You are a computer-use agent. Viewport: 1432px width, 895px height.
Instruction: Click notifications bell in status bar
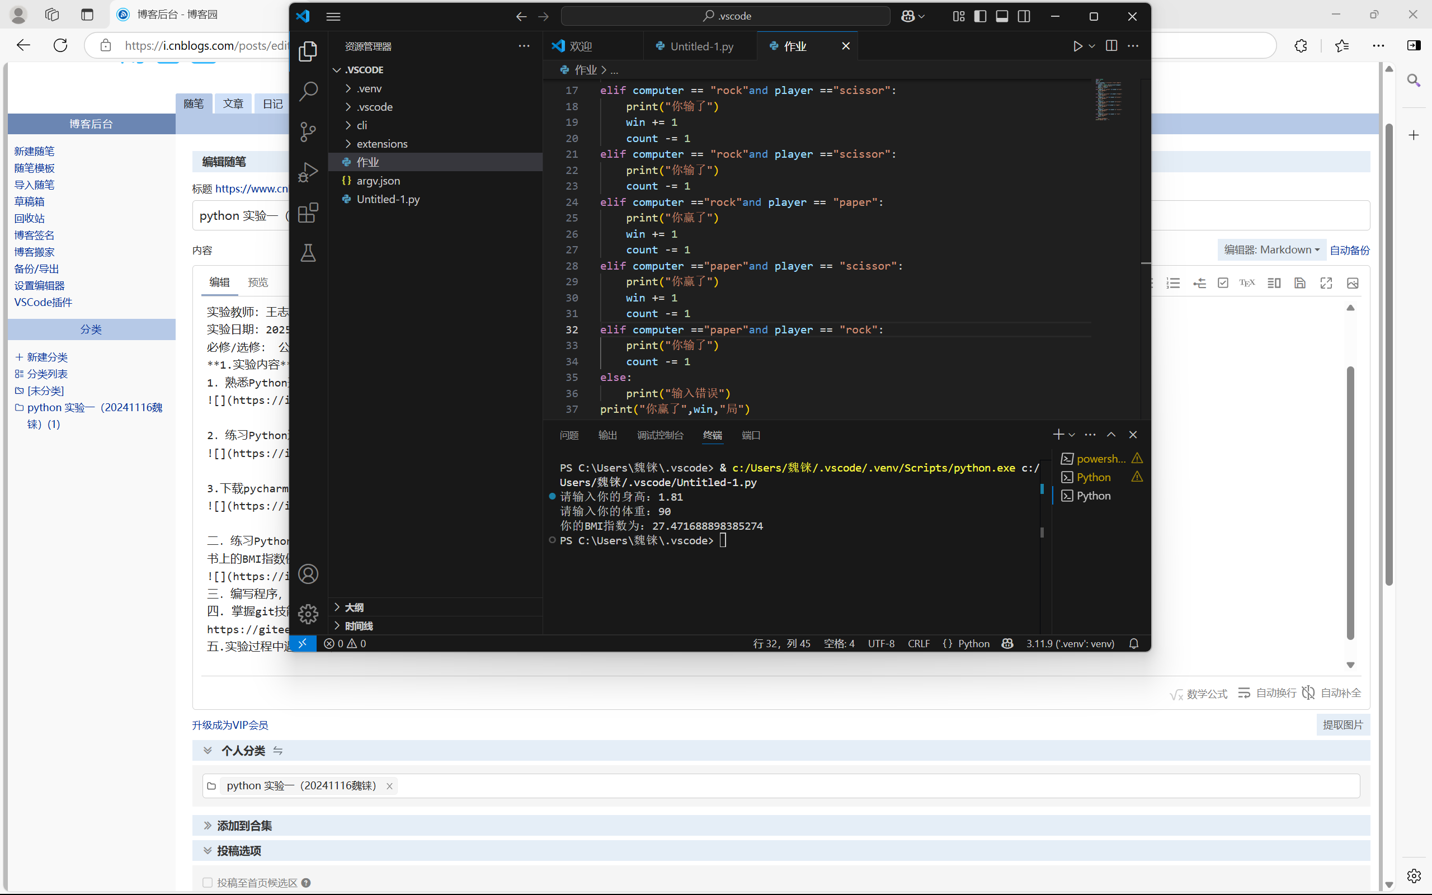point(1133,643)
